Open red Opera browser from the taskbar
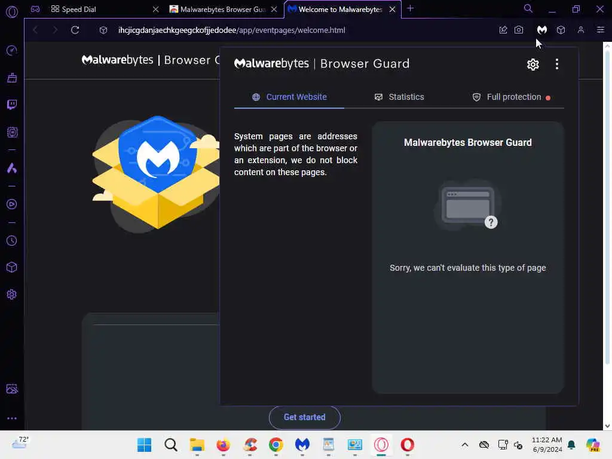Image resolution: width=612 pixels, height=459 pixels. click(407, 445)
